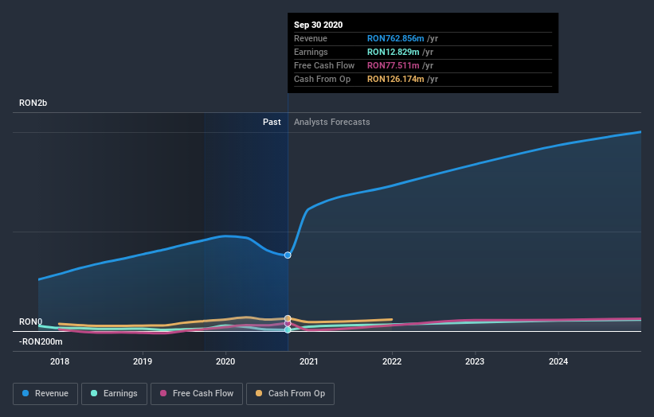
Task: Click the -RON200m y-axis label
Action: tap(41, 341)
